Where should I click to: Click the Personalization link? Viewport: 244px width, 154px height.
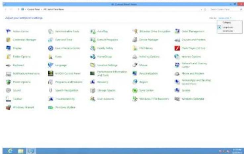148,74
